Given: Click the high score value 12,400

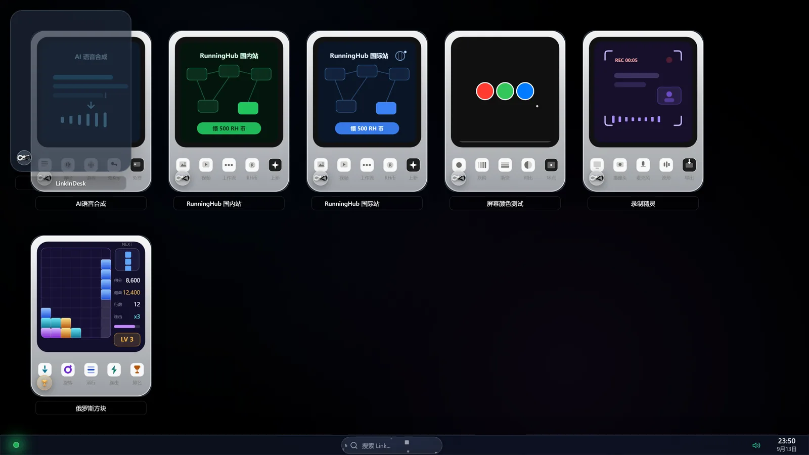Looking at the screenshot, I should [131, 292].
